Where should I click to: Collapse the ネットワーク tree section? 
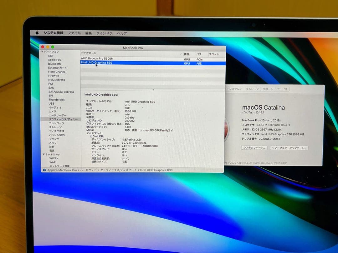click(x=44, y=154)
